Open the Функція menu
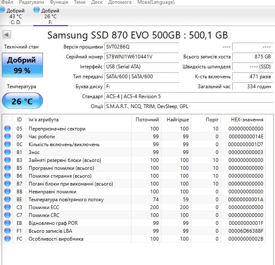275x265 pixels. (59, 2)
